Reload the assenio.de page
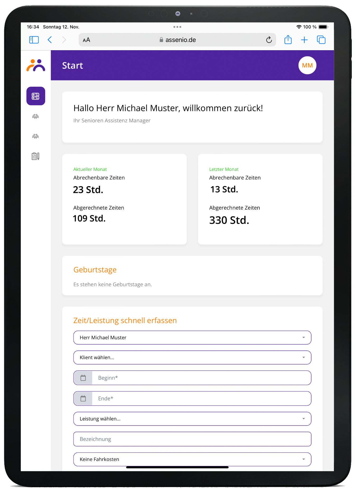 [269, 40]
